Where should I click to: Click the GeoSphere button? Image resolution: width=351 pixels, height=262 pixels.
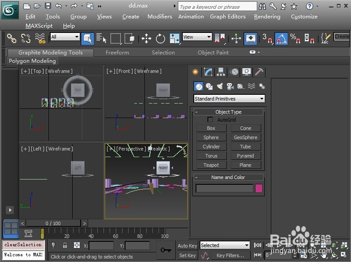246,137
